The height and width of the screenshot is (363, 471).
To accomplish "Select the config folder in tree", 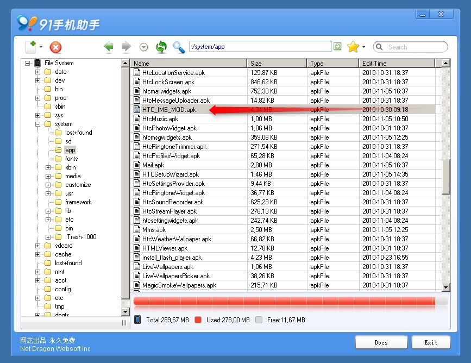I will click(x=63, y=289).
